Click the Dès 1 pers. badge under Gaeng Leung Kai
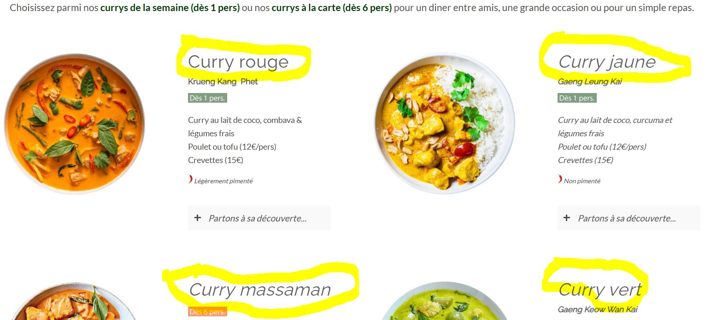The image size is (711, 320). (577, 98)
